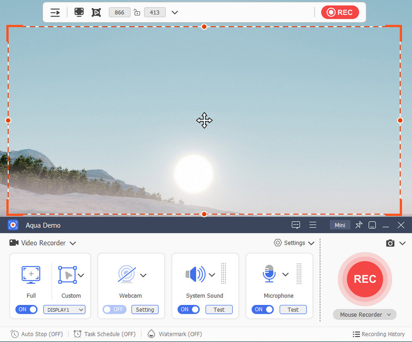
Task: Click the Webcam icon
Action: point(127,274)
